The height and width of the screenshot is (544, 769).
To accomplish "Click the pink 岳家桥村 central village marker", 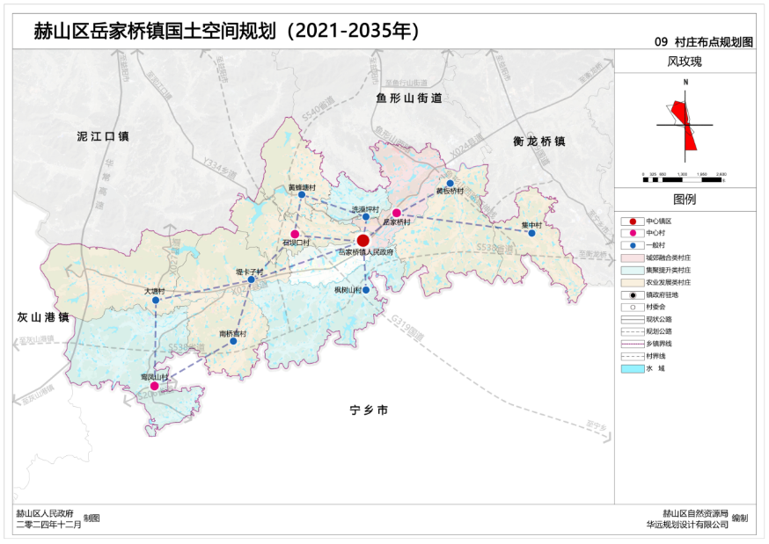I will pos(397,214).
